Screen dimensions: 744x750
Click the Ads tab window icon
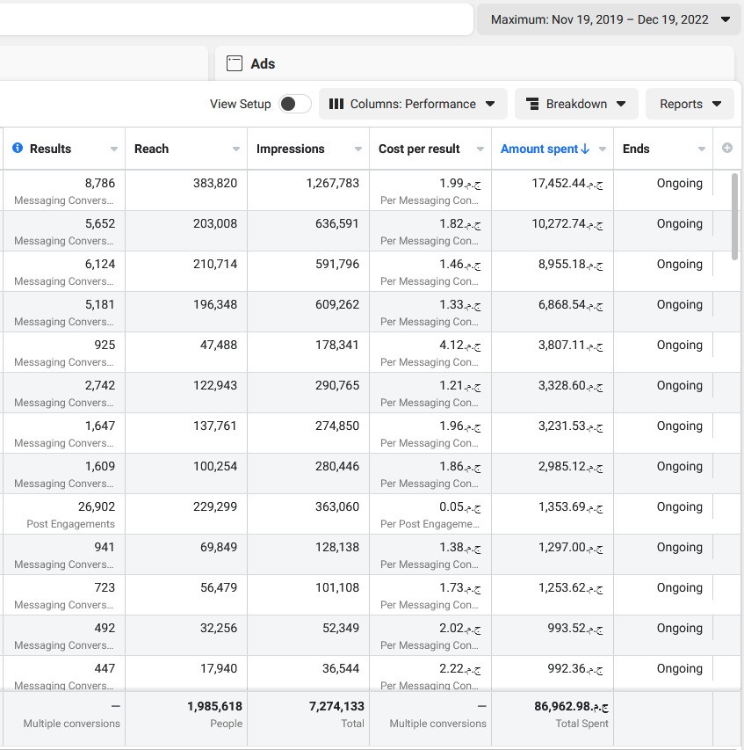pyautogui.click(x=235, y=63)
